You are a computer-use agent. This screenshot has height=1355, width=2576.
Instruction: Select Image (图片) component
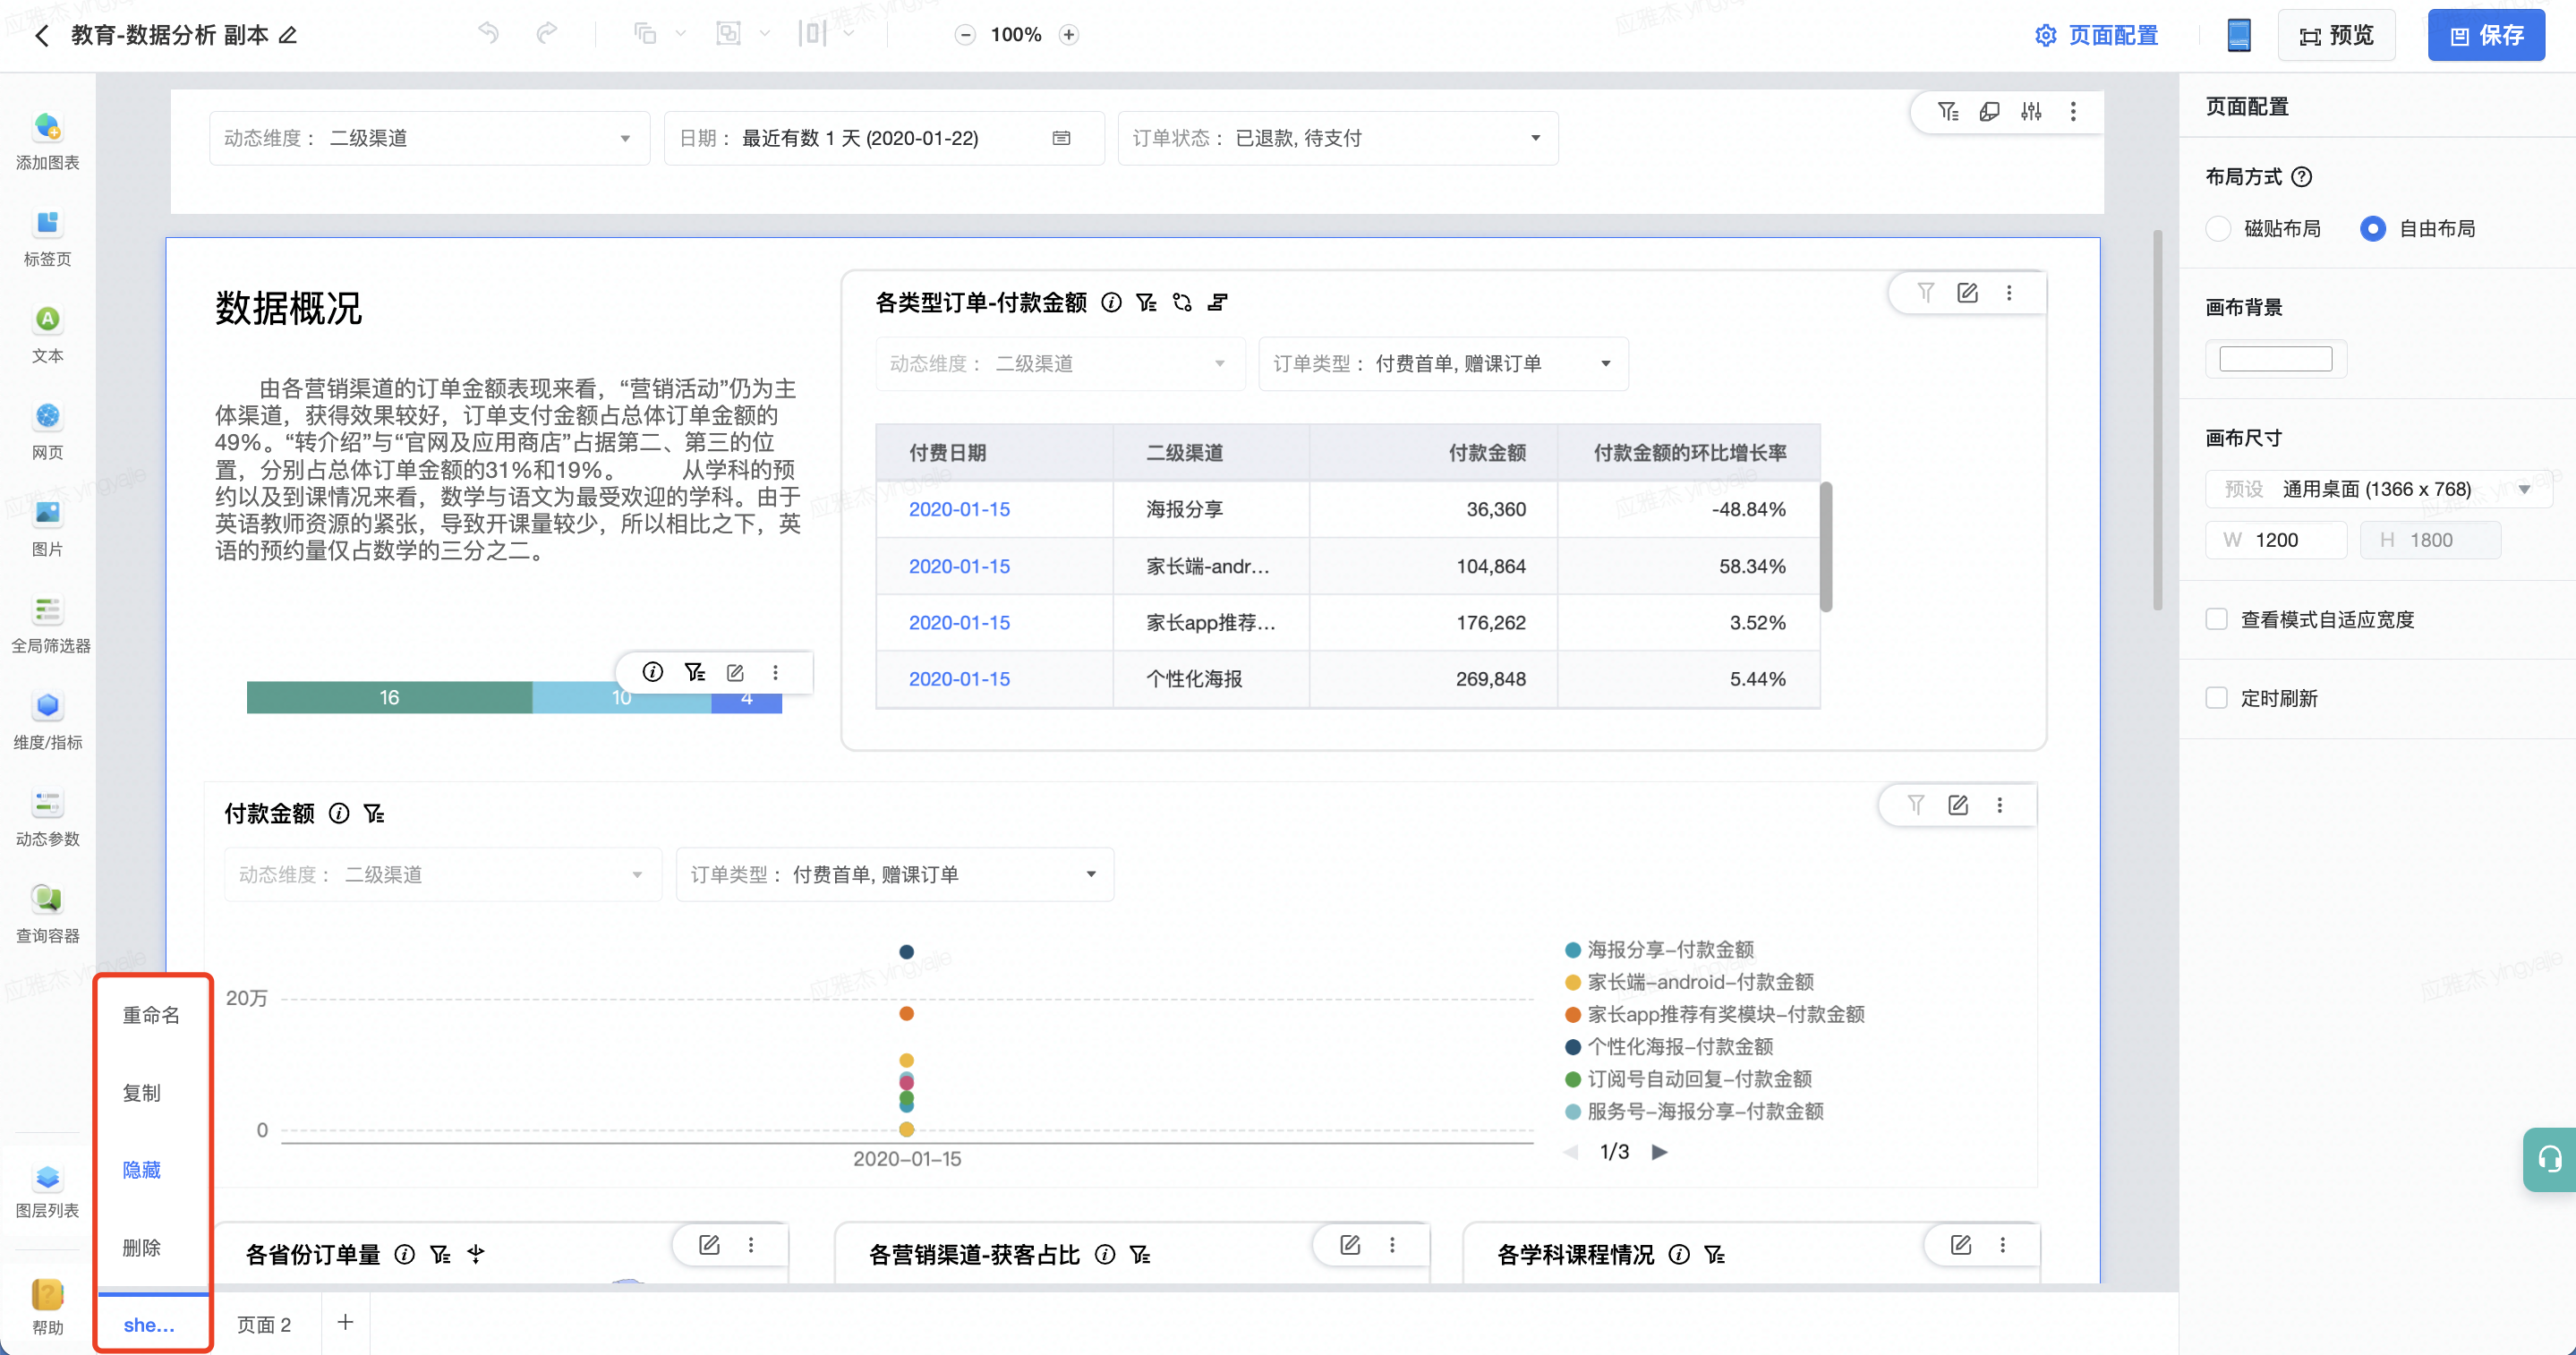pyautogui.click(x=47, y=528)
